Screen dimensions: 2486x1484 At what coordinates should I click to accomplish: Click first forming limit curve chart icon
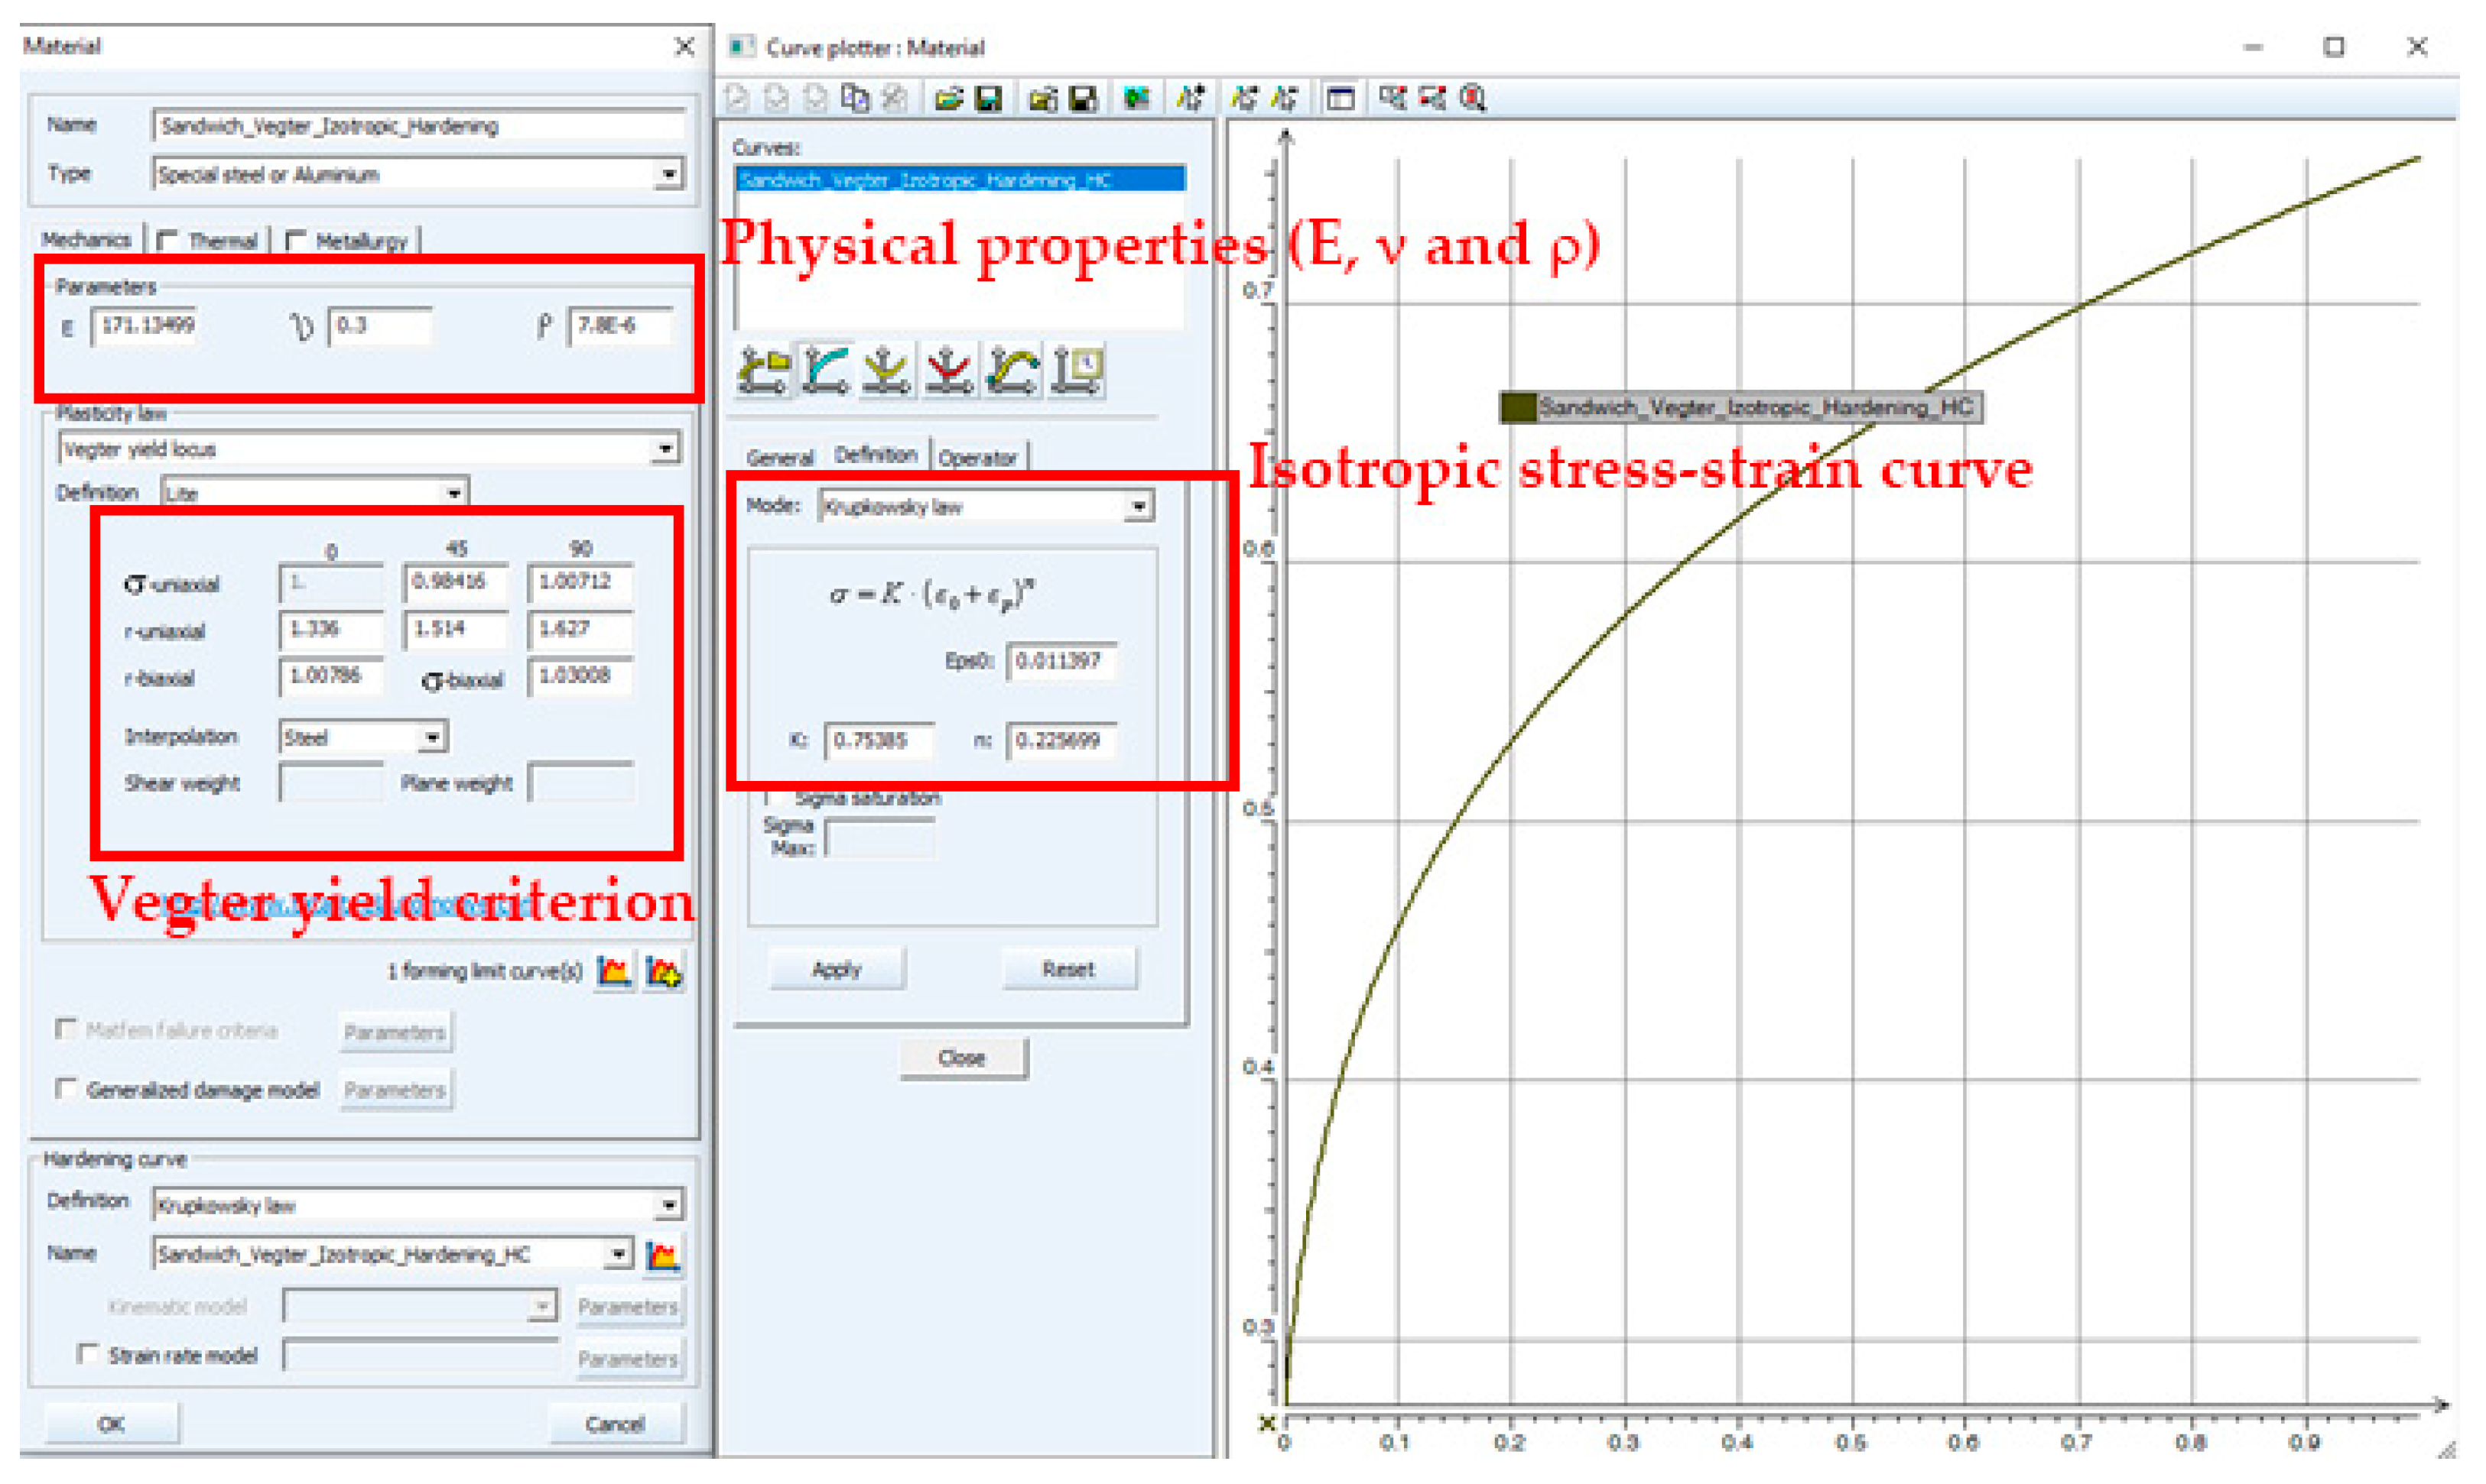point(614,971)
